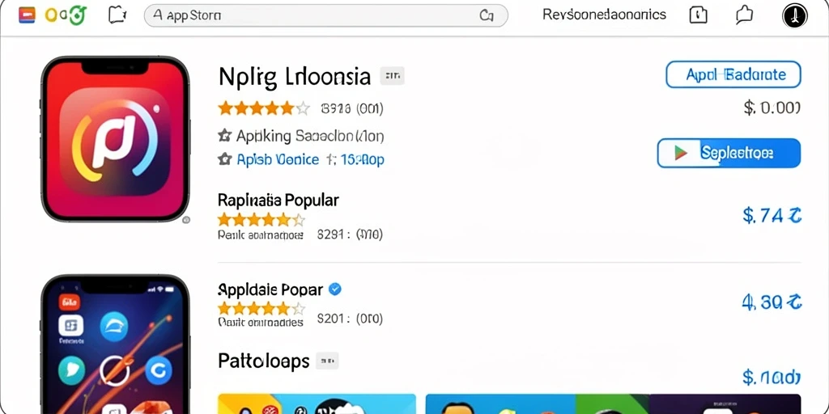This screenshot has height=414, width=829.
Task: Click the blue 'Seplaetroe' play button
Action: [x=729, y=153]
